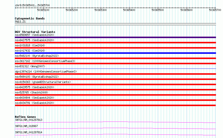
Task: Click the red bar under nsv5482100
Action: pos(115,58)
